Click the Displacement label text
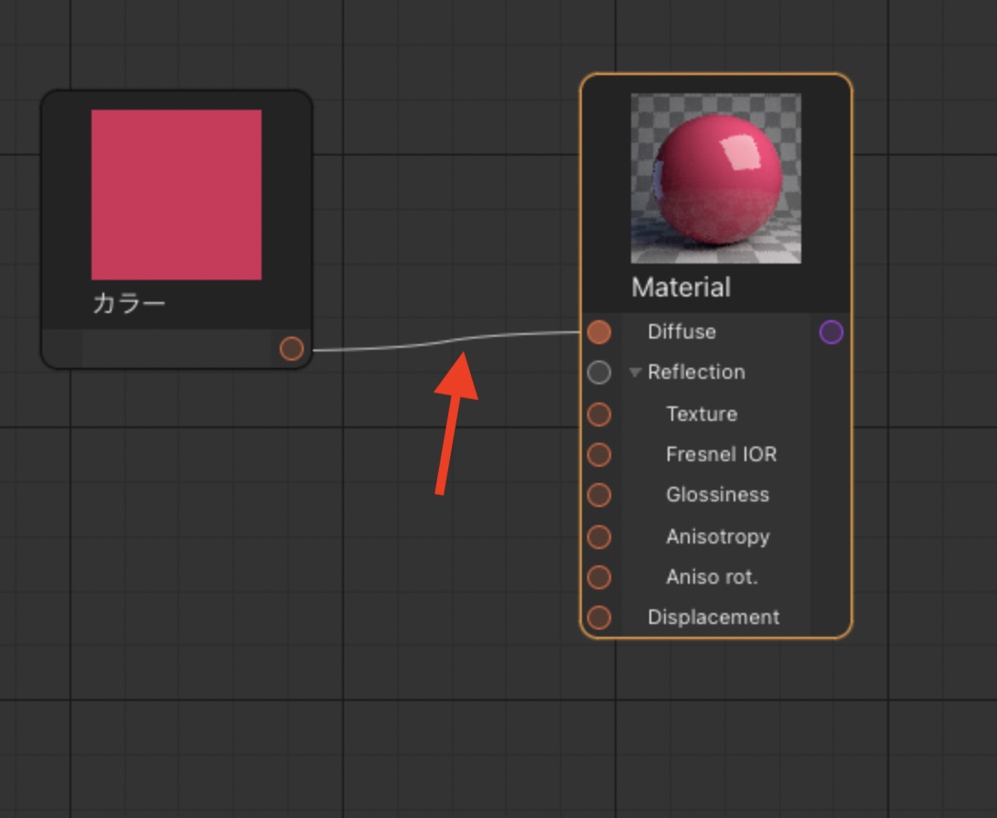The height and width of the screenshot is (818, 997). click(x=713, y=617)
